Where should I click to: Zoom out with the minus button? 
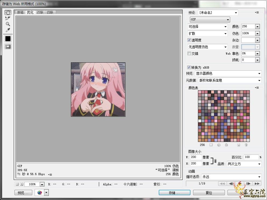(17, 184)
